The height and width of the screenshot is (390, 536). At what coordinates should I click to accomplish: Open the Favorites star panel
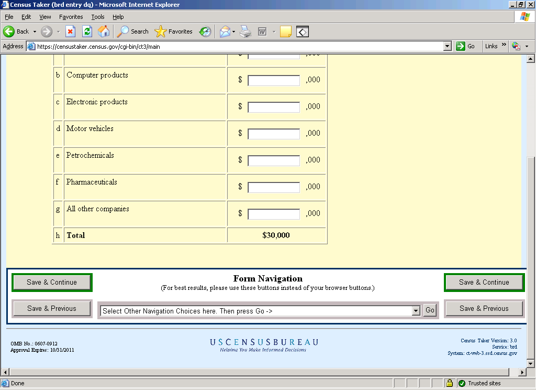[174, 31]
